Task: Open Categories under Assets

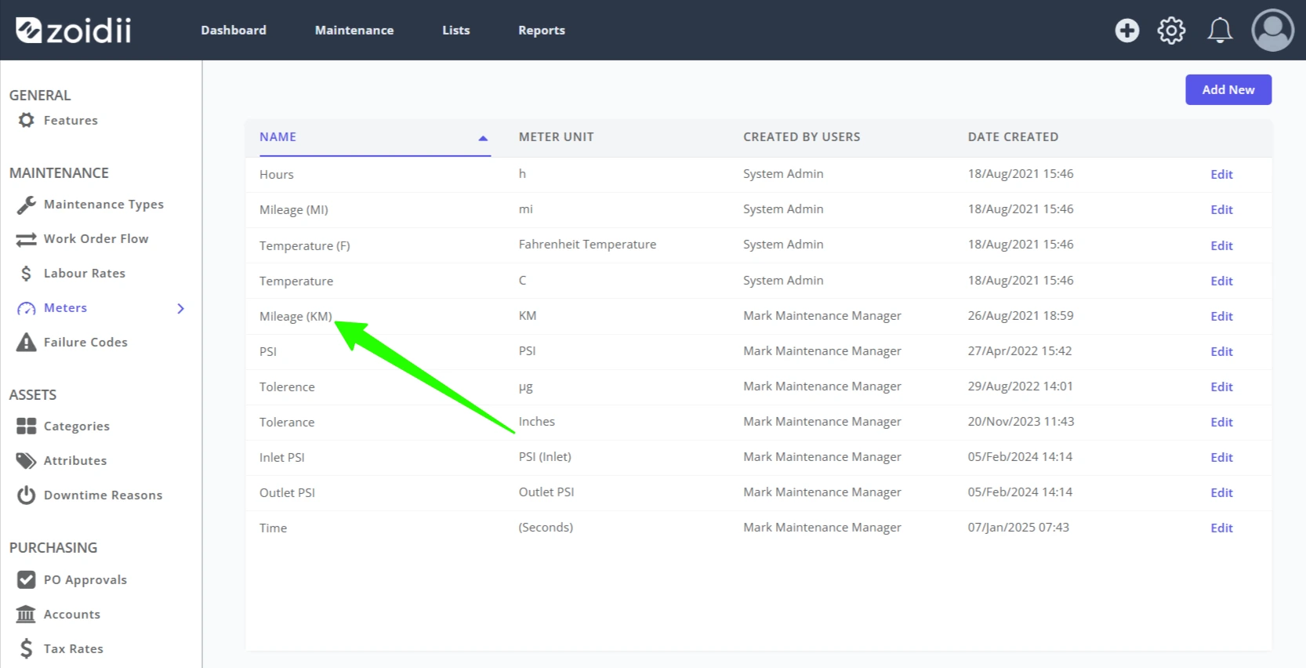Action: 77,427
